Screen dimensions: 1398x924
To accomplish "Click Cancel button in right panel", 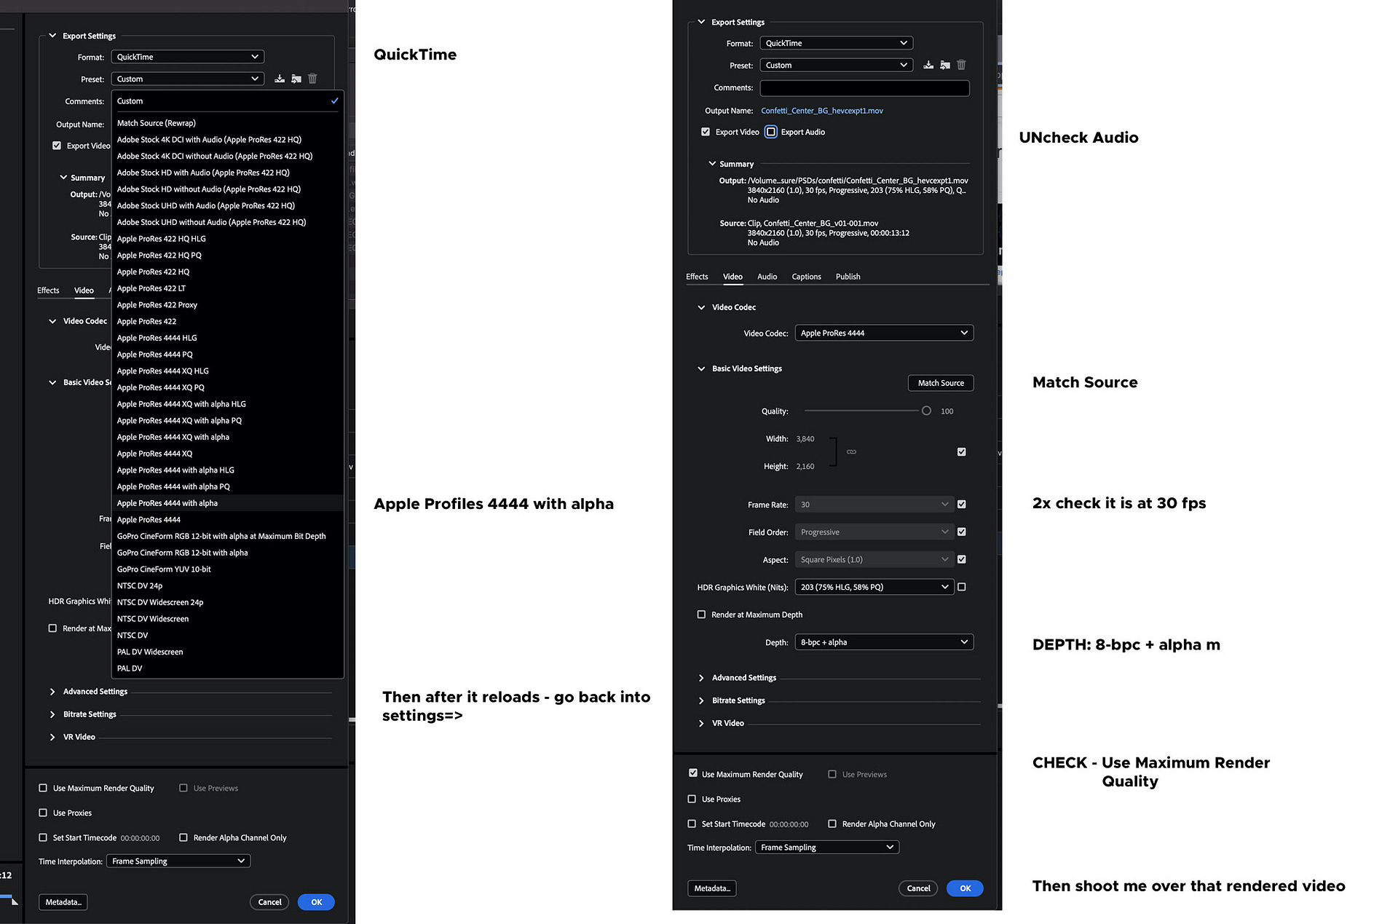I will click(918, 888).
